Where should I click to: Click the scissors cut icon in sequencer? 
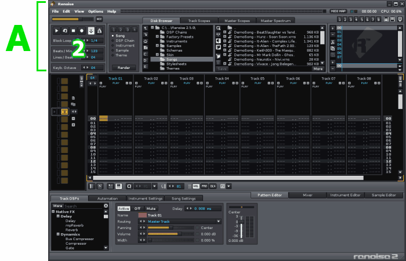point(333,42)
